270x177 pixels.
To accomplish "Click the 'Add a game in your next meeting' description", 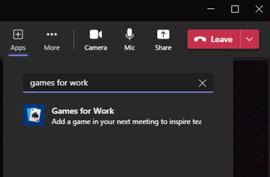I will coord(127,122).
